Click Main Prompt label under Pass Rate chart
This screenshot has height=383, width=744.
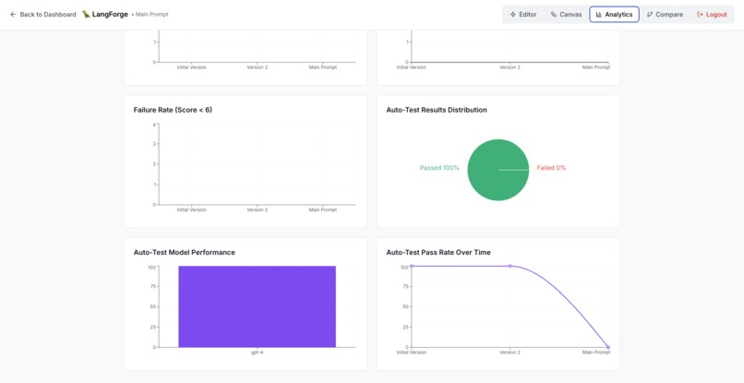point(596,353)
